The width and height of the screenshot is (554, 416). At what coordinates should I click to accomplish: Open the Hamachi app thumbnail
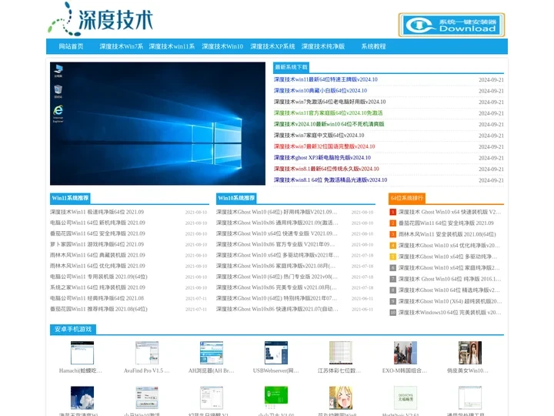point(82,353)
